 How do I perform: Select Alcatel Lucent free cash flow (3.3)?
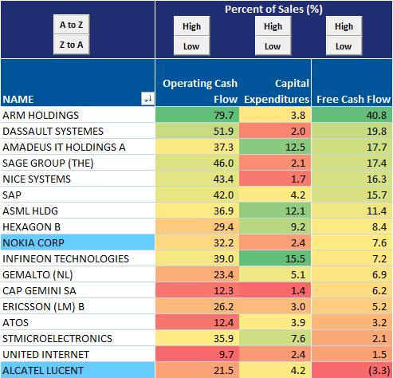[x=352, y=370]
